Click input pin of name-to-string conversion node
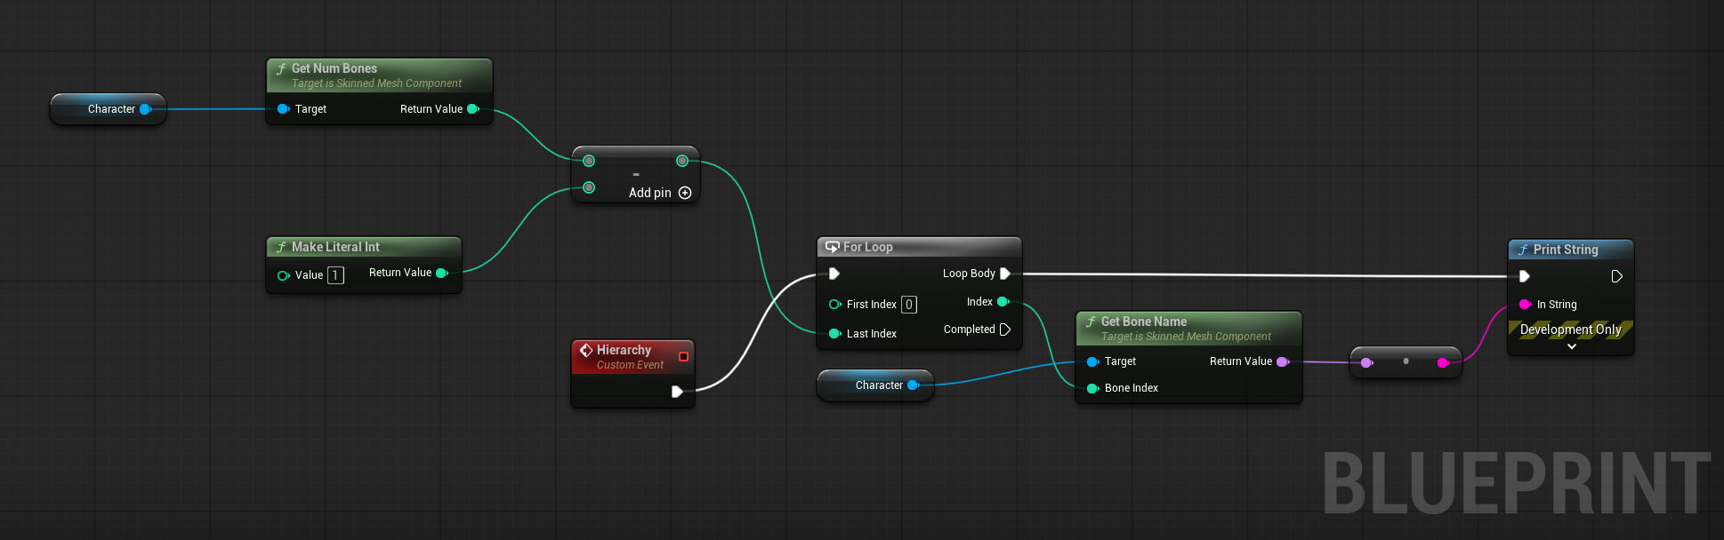Image resolution: width=1724 pixels, height=540 pixels. [x=1367, y=362]
